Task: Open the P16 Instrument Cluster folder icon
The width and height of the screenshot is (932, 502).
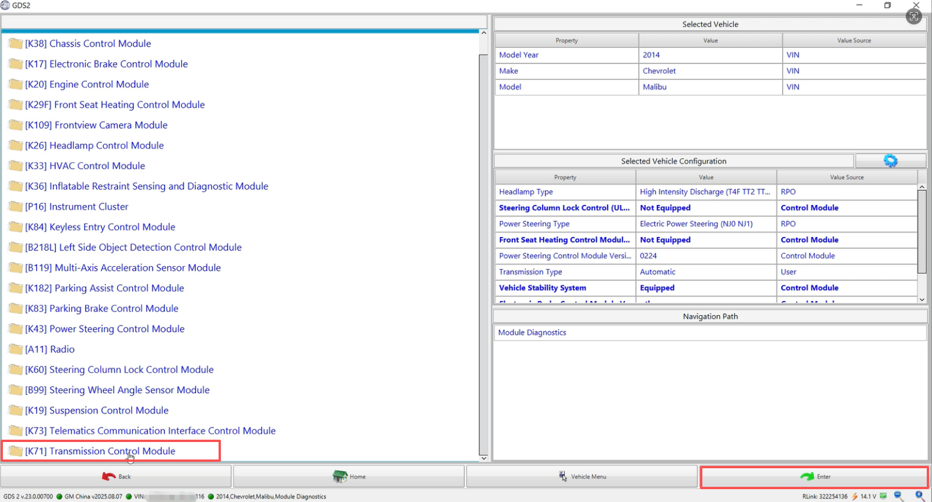Action: coord(16,207)
